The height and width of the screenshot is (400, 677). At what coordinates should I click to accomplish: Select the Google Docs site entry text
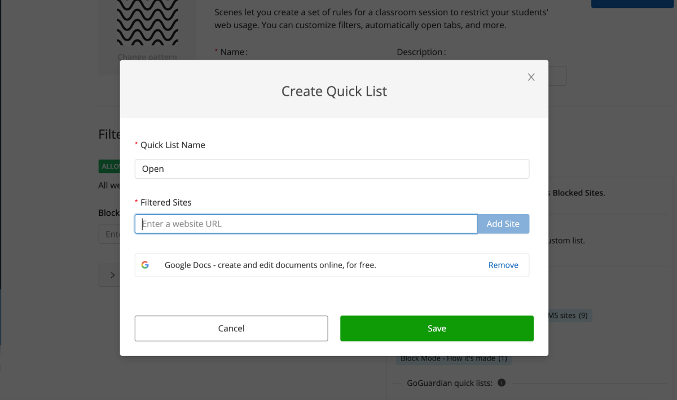tap(270, 265)
